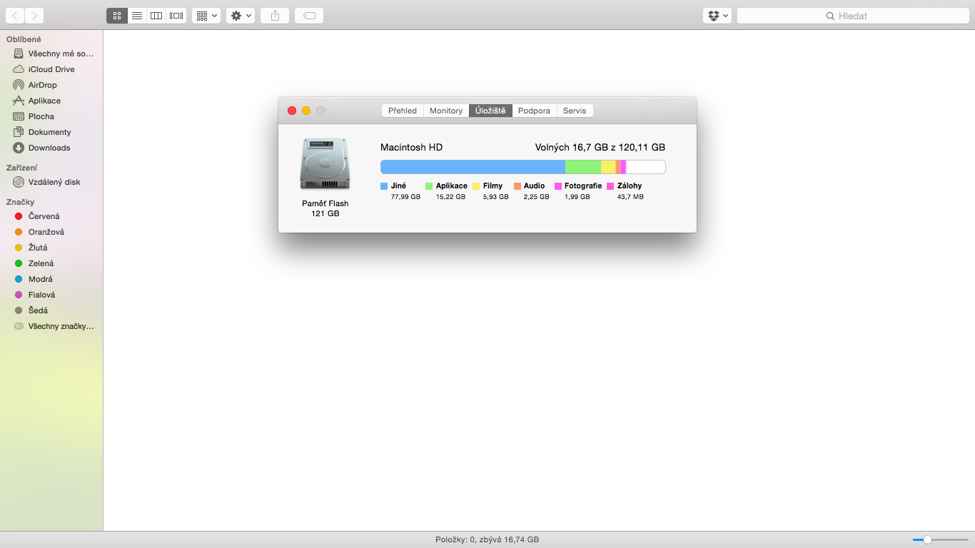Click the 2,25 GB Audio value

pos(537,197)
